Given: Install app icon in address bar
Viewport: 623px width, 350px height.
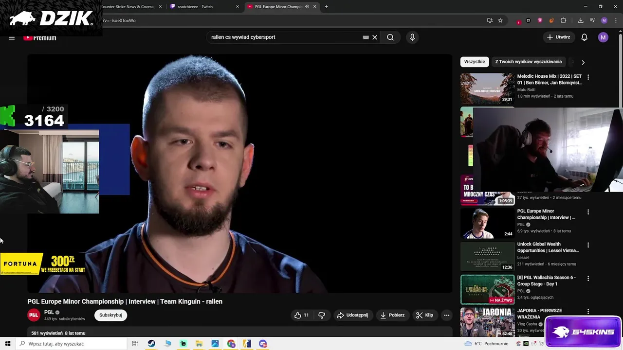Looking at the screenshot, I should pos(490,20).
